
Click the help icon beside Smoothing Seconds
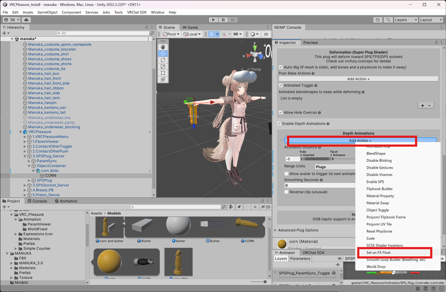coord(321,180)
